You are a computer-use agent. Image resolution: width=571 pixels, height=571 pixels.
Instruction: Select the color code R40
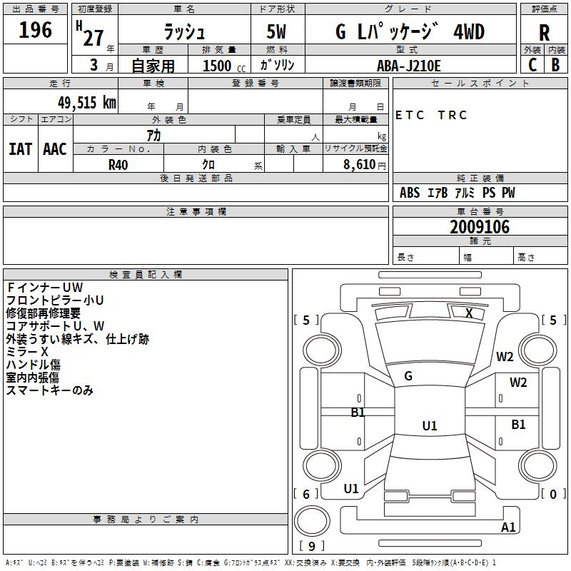[118, 164]
